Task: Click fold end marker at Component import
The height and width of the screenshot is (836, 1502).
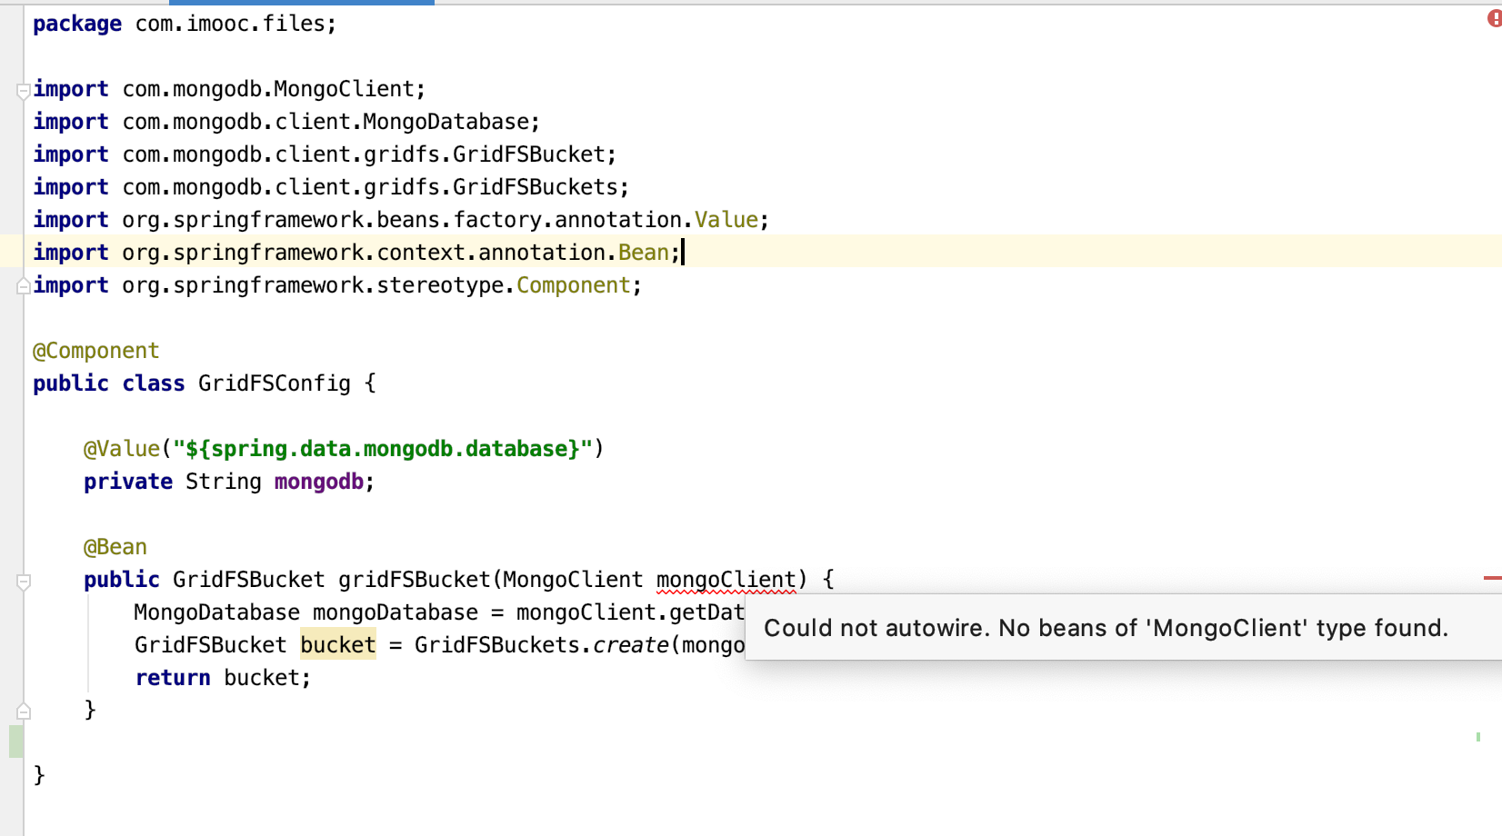Action: point(24,286)
